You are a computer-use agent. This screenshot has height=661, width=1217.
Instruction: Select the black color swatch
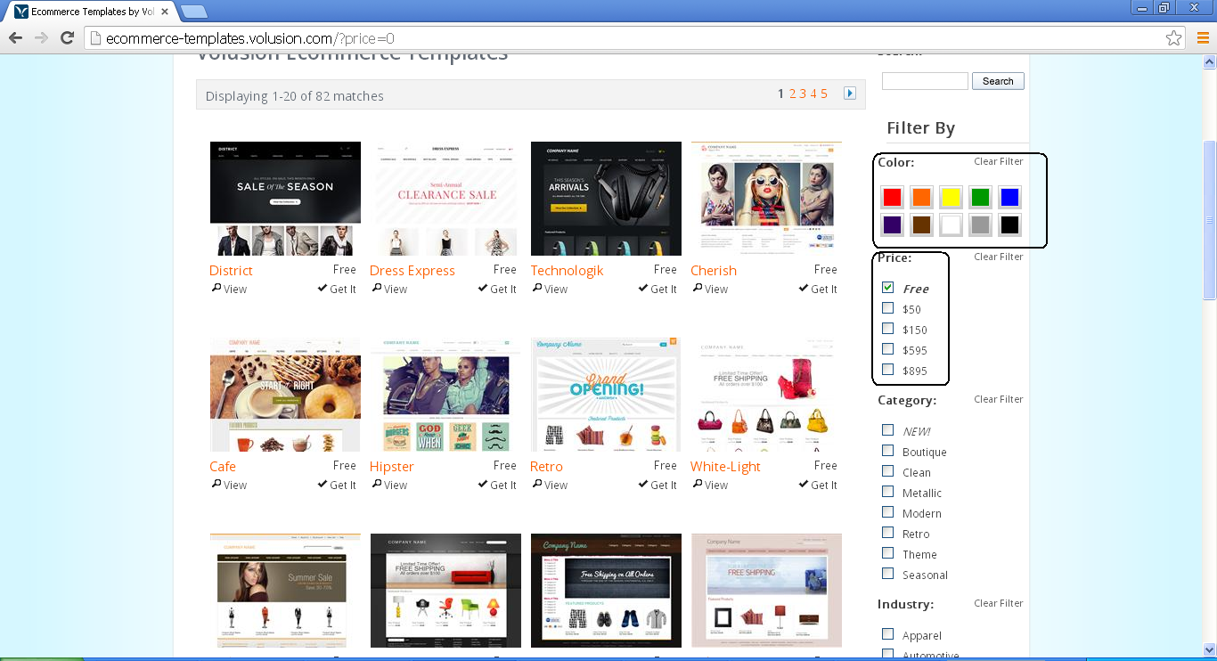[x=1009, y=224]
